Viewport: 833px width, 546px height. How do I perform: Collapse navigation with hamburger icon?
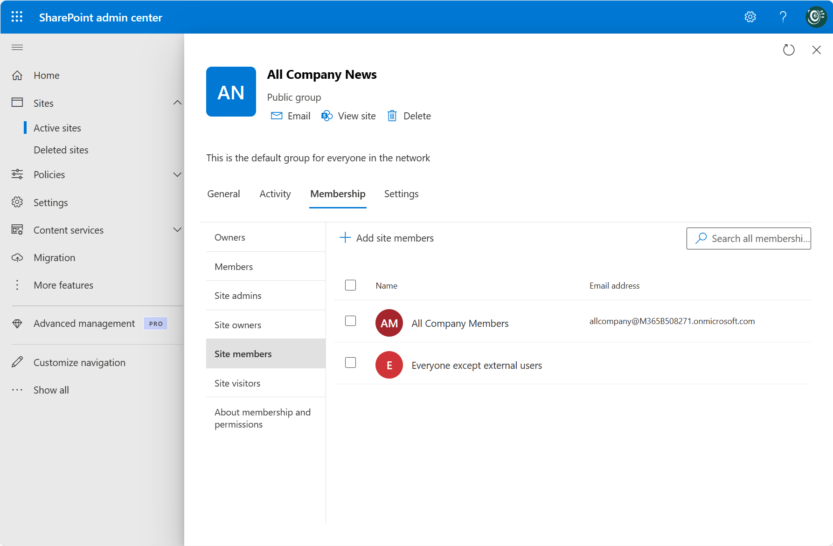pyautogui.click(x=17, y=48)
